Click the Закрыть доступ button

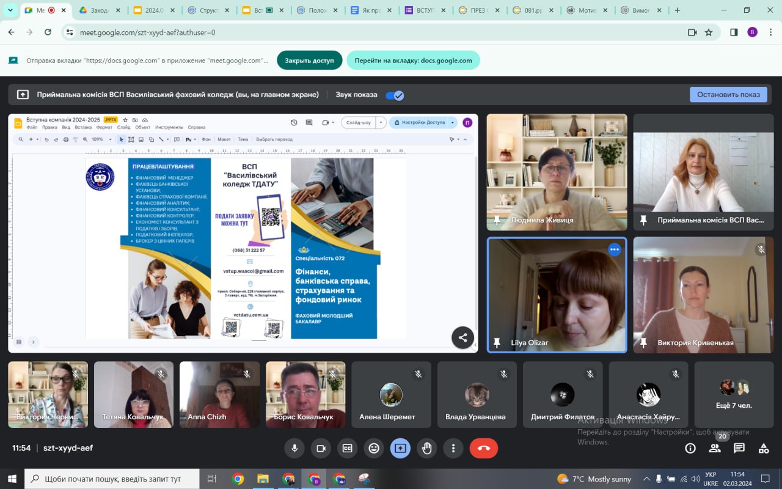tap(309, 61)
